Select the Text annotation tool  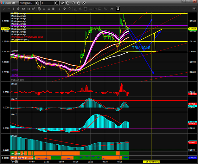tap(60, 9)
